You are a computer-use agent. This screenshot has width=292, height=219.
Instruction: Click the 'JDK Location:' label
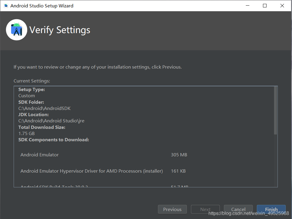33,114
